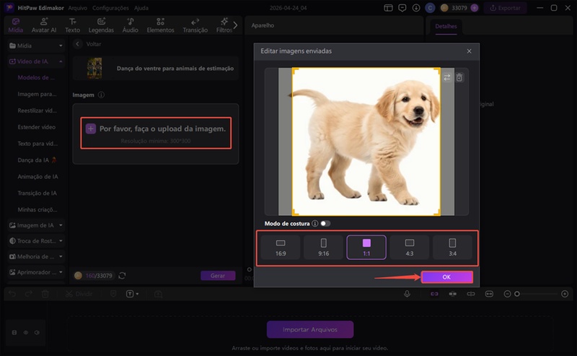
Task: Expand the Mídia sidebar dropdown
Action: click(x=61, y=45)
